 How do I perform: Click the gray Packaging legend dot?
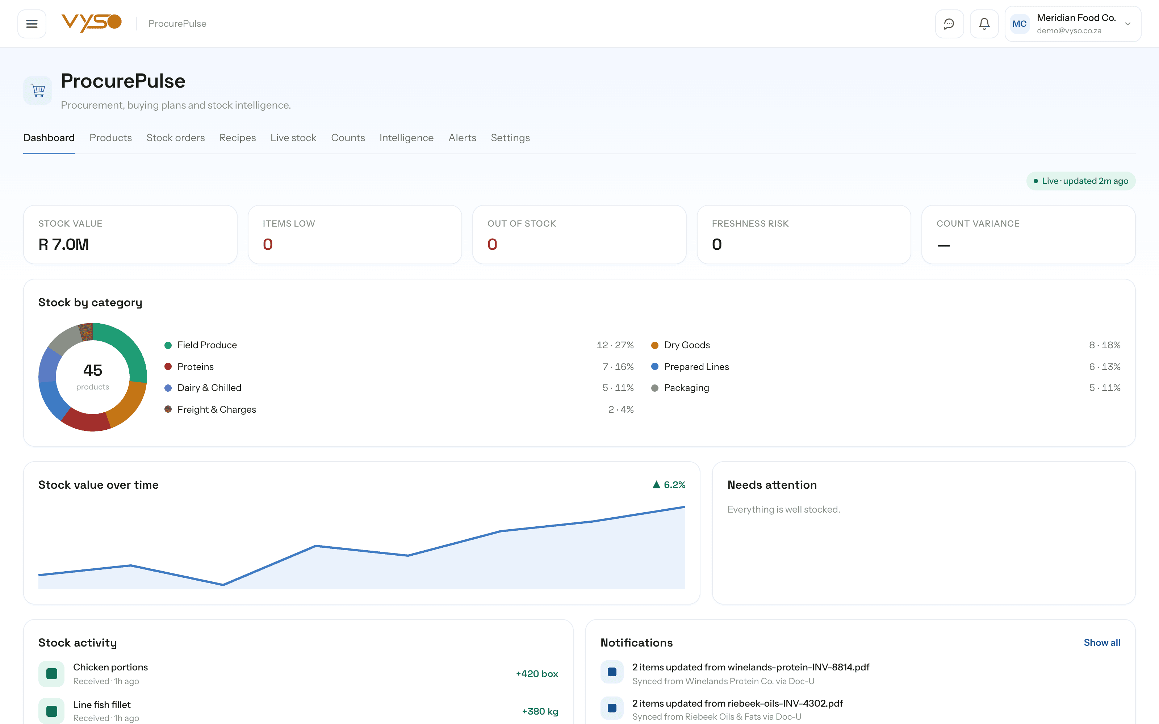[655, 388]
